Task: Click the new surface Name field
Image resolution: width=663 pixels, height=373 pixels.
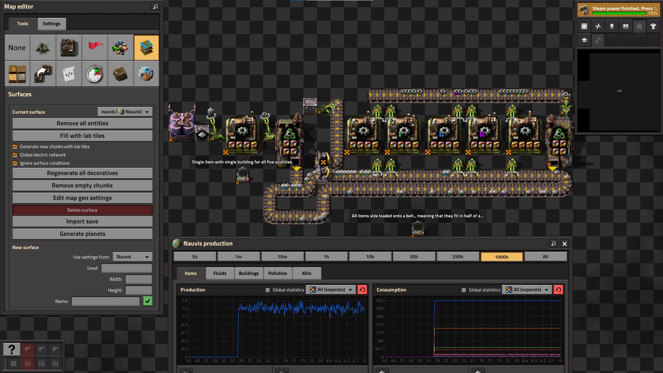Action: (106, 302)
